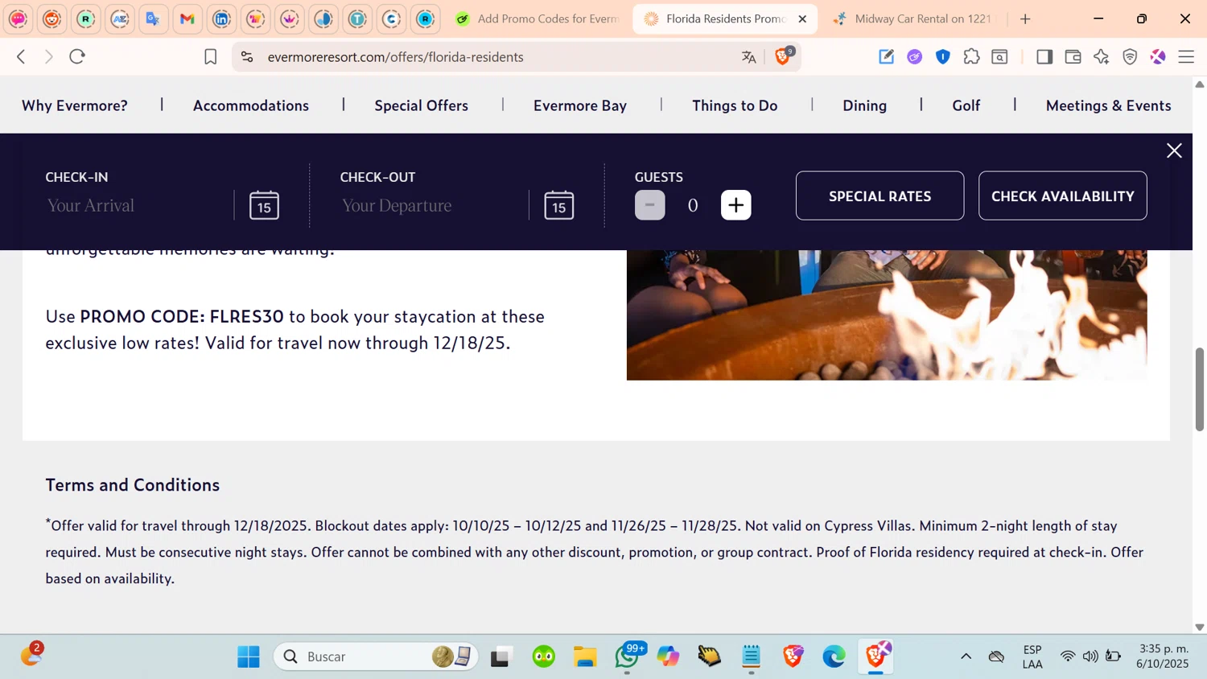Focus the Your Arrival check-in field
Image resolution: width=1207 pixels, height=679 pixels.
point(137,205)
